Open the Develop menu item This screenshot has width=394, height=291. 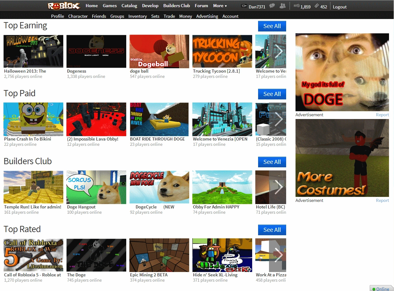click(x=150, y=6)
